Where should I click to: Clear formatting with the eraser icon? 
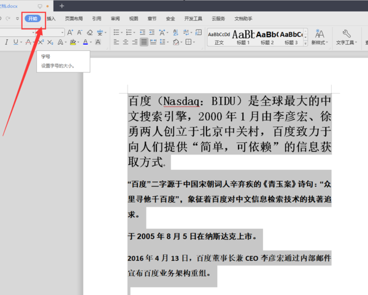[90, 33]
